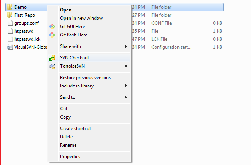Expand the Share with submenu arrow
The height and width of the screenshot is (165, 251).
pos(126,46)
